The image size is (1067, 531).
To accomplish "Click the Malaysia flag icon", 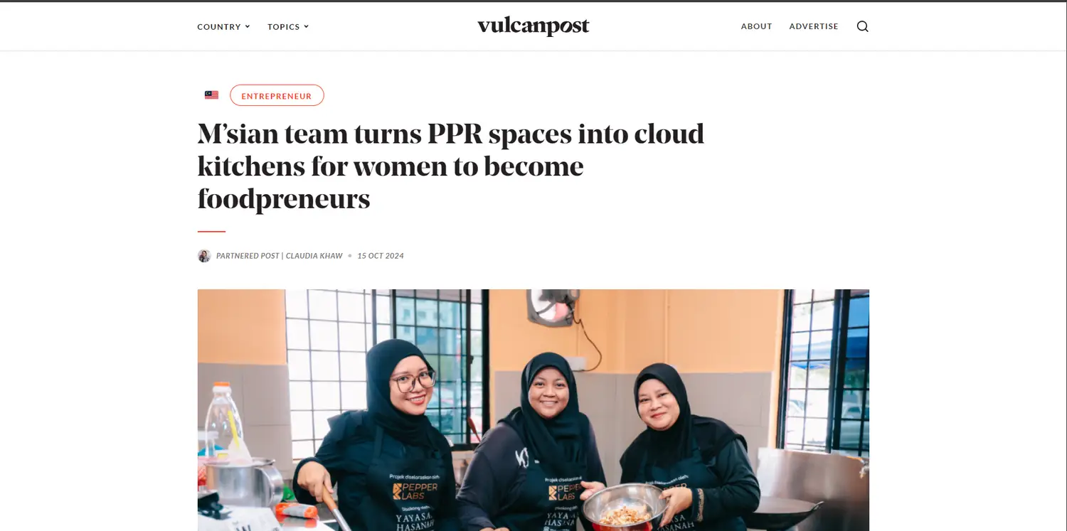I will [x=211, y=95].
